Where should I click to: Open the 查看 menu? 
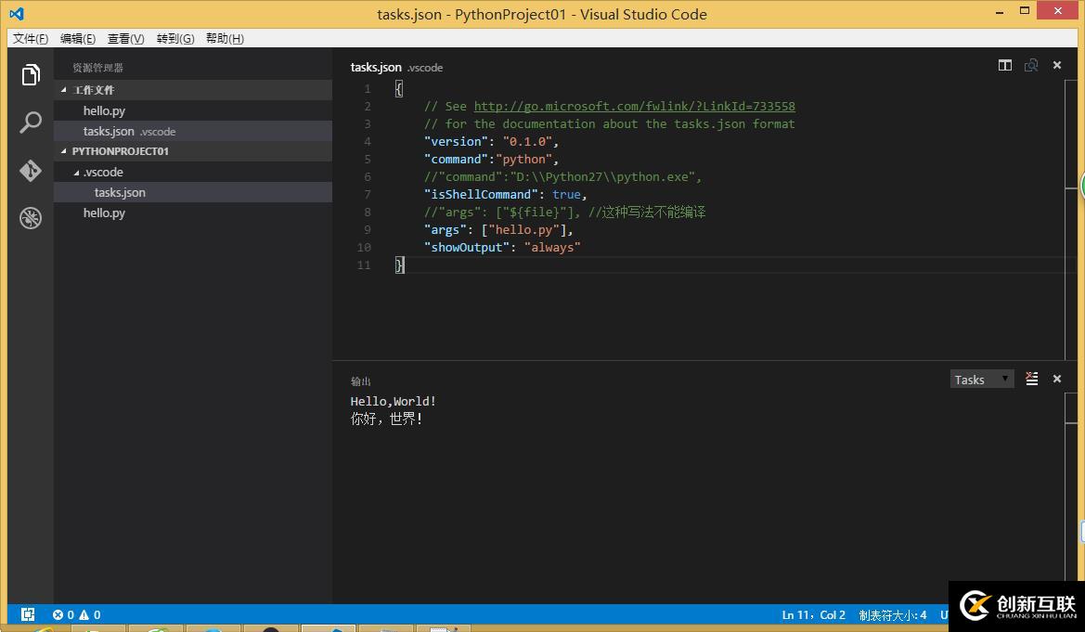[126, 38]
